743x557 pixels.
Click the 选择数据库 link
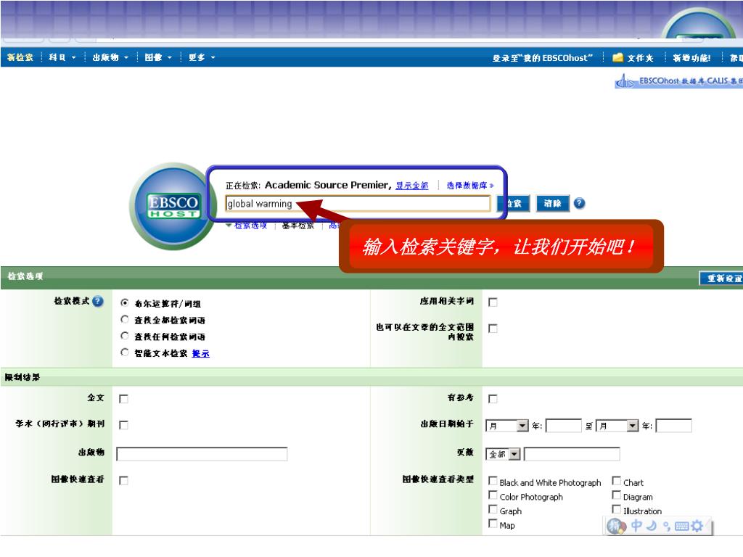[x=470, y=186]
